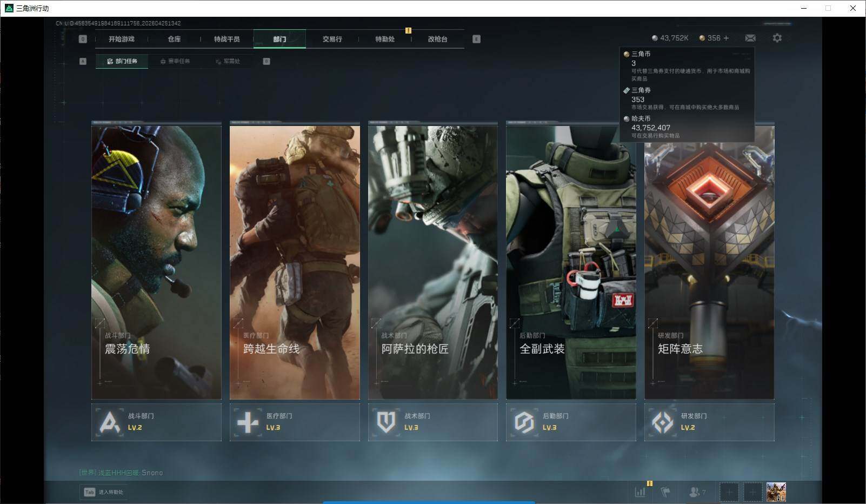Click the 后勤部门 LV.3 button
Image resolution: width=866 pixels, height=504 pixels.
(571, 422)
